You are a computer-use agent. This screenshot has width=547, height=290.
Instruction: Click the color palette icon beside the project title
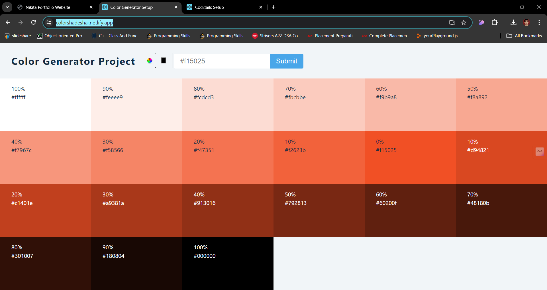[149, 60]
